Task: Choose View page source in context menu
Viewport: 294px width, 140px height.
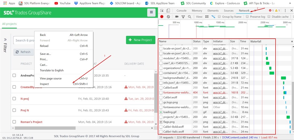Action: [x=64, y=78]
